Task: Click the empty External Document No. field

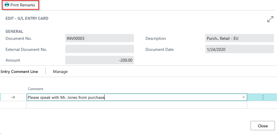Action: pyautogui.click(x=99, y=49)
